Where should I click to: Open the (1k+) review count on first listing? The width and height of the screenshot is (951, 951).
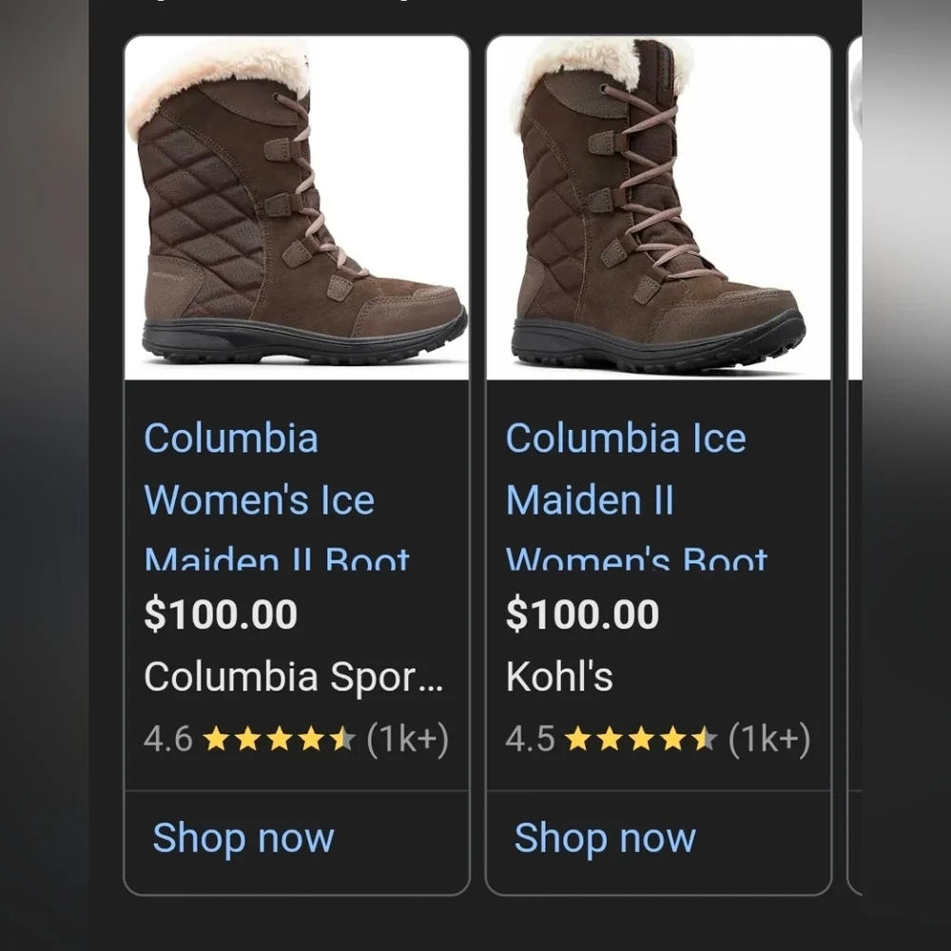pyautogui.click(x=411, y=739)
